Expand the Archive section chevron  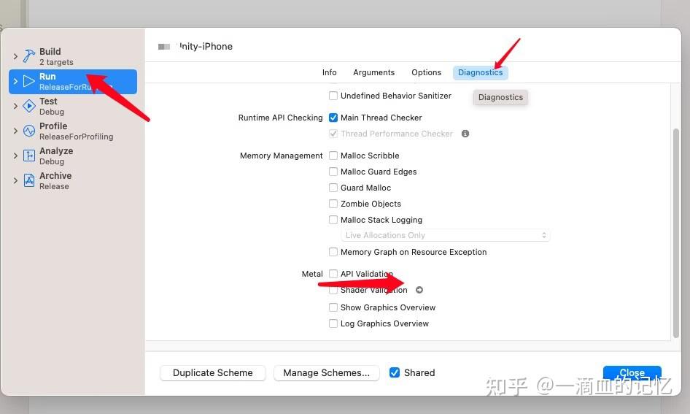click(15, 180)
